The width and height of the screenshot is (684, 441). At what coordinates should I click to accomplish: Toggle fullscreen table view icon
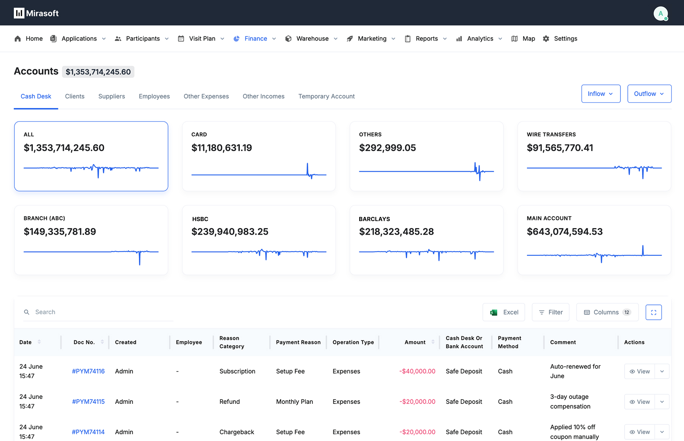(653, 312)
